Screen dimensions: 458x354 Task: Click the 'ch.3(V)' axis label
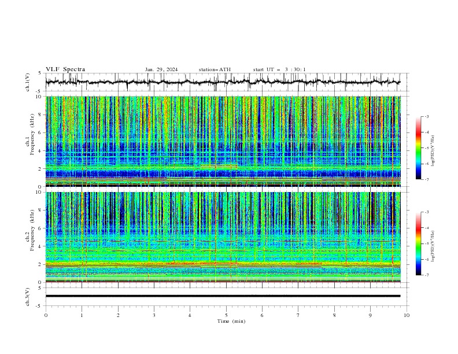click(28, 297)
